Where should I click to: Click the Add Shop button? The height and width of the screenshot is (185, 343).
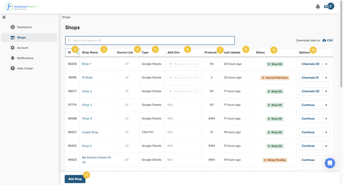coord(75,179)
